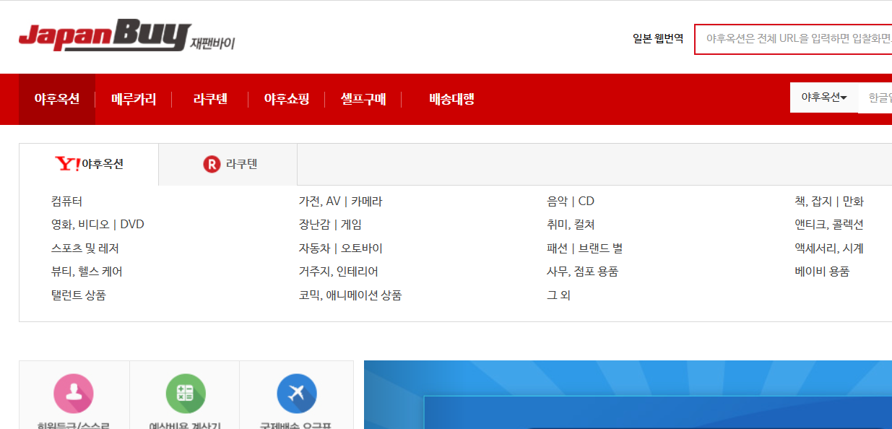The image size is (892, 429).
Task: Open the 사무, 점포 용품 category
Action: (x=583, y=272)
